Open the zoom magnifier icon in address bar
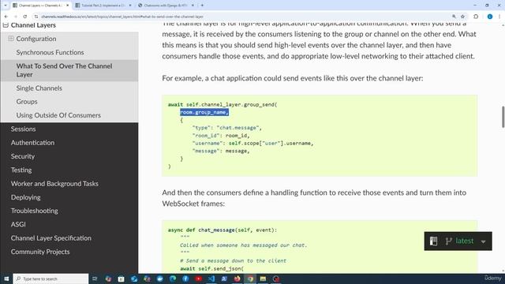This screenshot has height=284, width=505. tap(454, 17)
